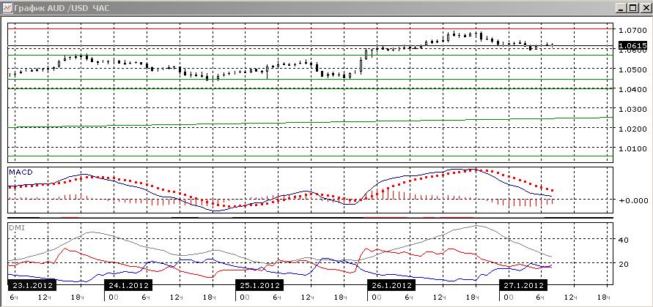Minimize the AUD/USD chart window
Viewport: 653px width, 307px height.
click(x=622, y=7)
